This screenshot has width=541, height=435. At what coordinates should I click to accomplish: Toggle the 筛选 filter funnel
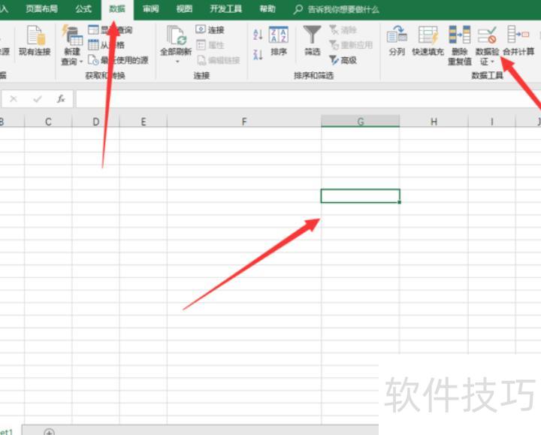pos(313,41)
